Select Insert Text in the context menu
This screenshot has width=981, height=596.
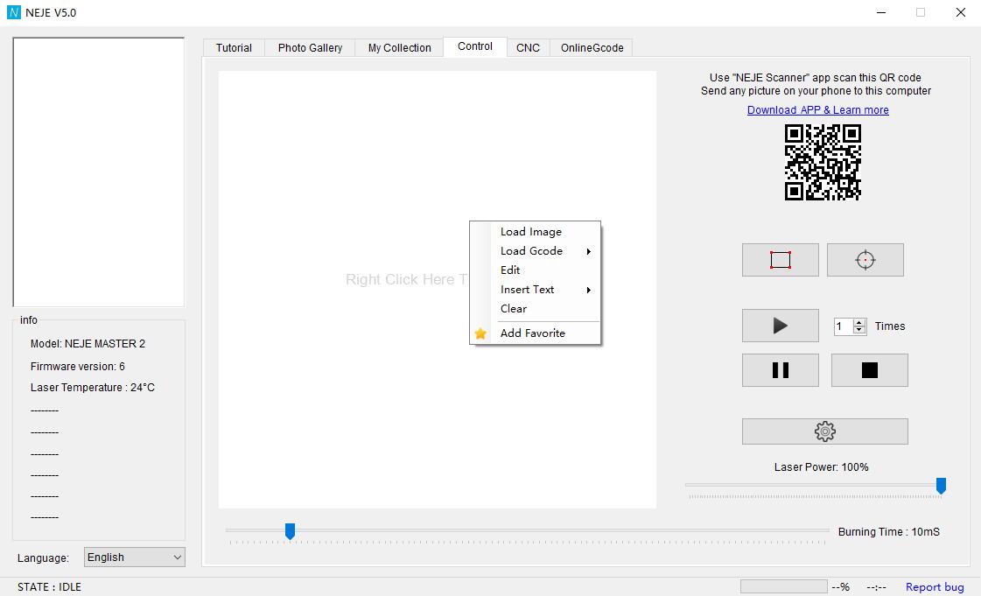tap(535, 290)
